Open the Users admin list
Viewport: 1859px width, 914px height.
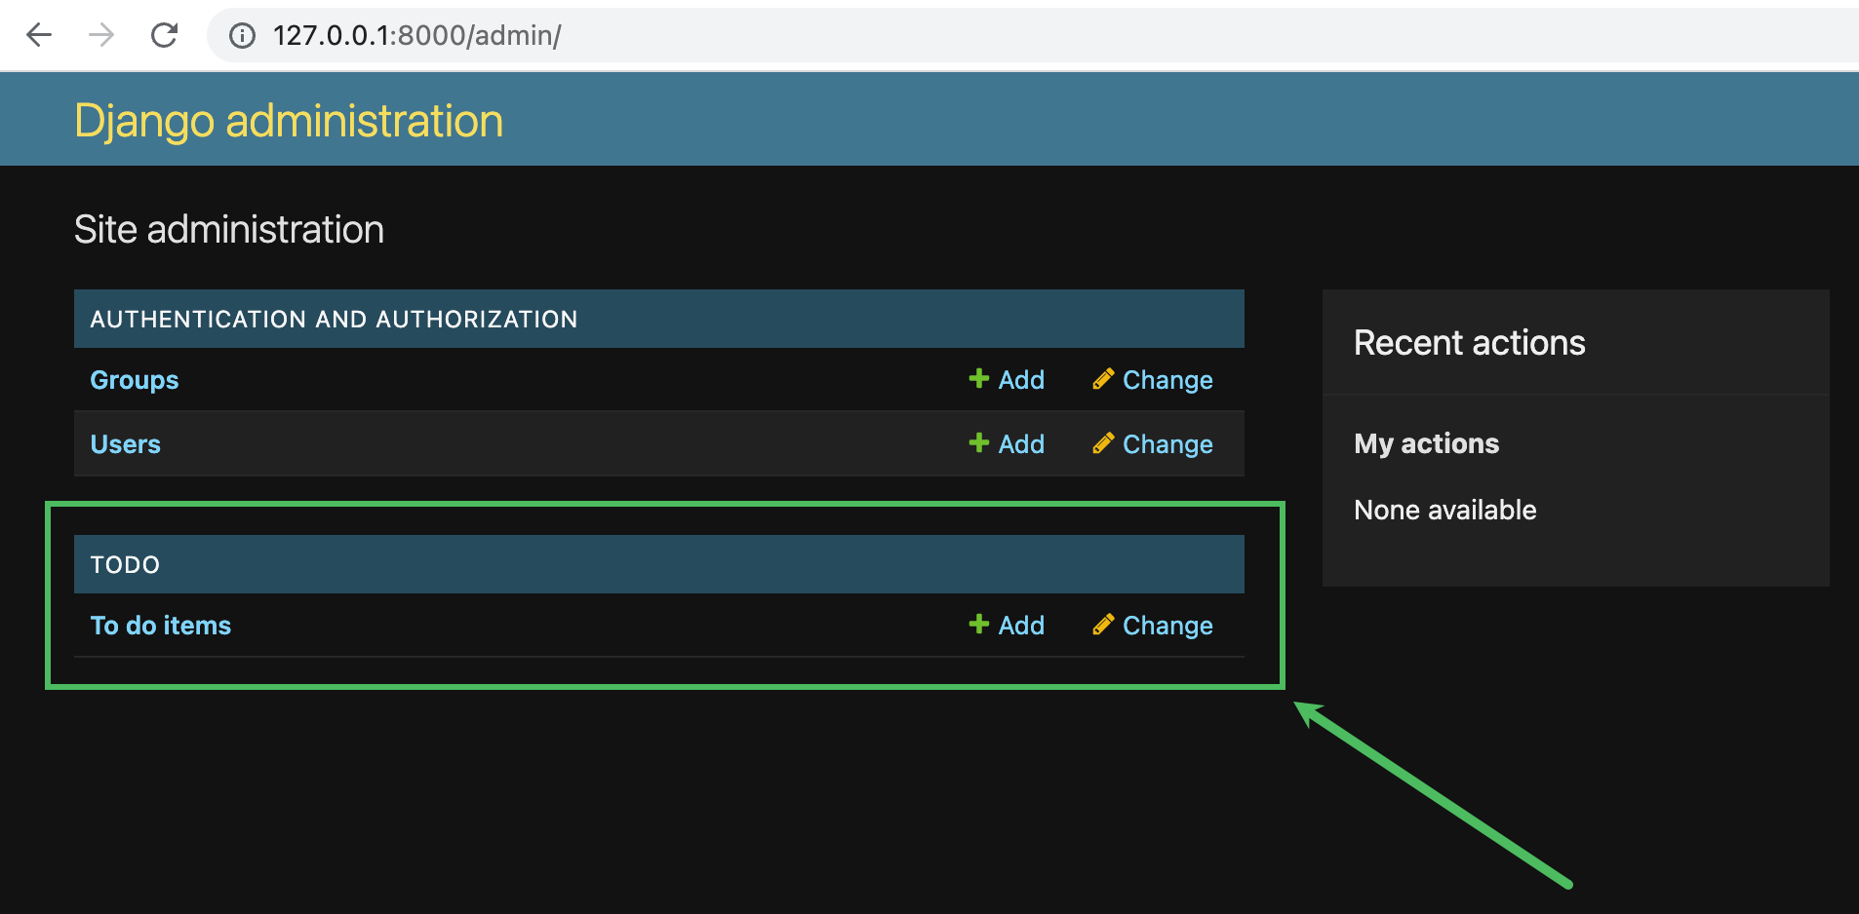point(125,443)
